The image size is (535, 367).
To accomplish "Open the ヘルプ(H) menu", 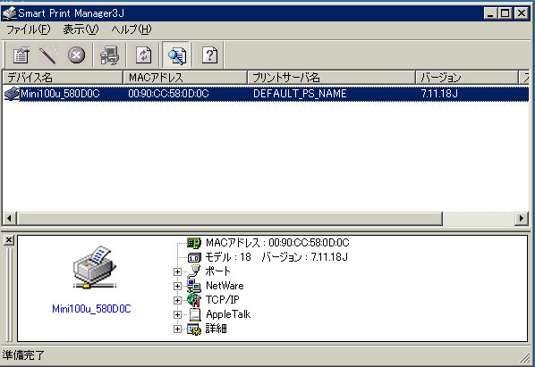I will [x=132, y=29].
